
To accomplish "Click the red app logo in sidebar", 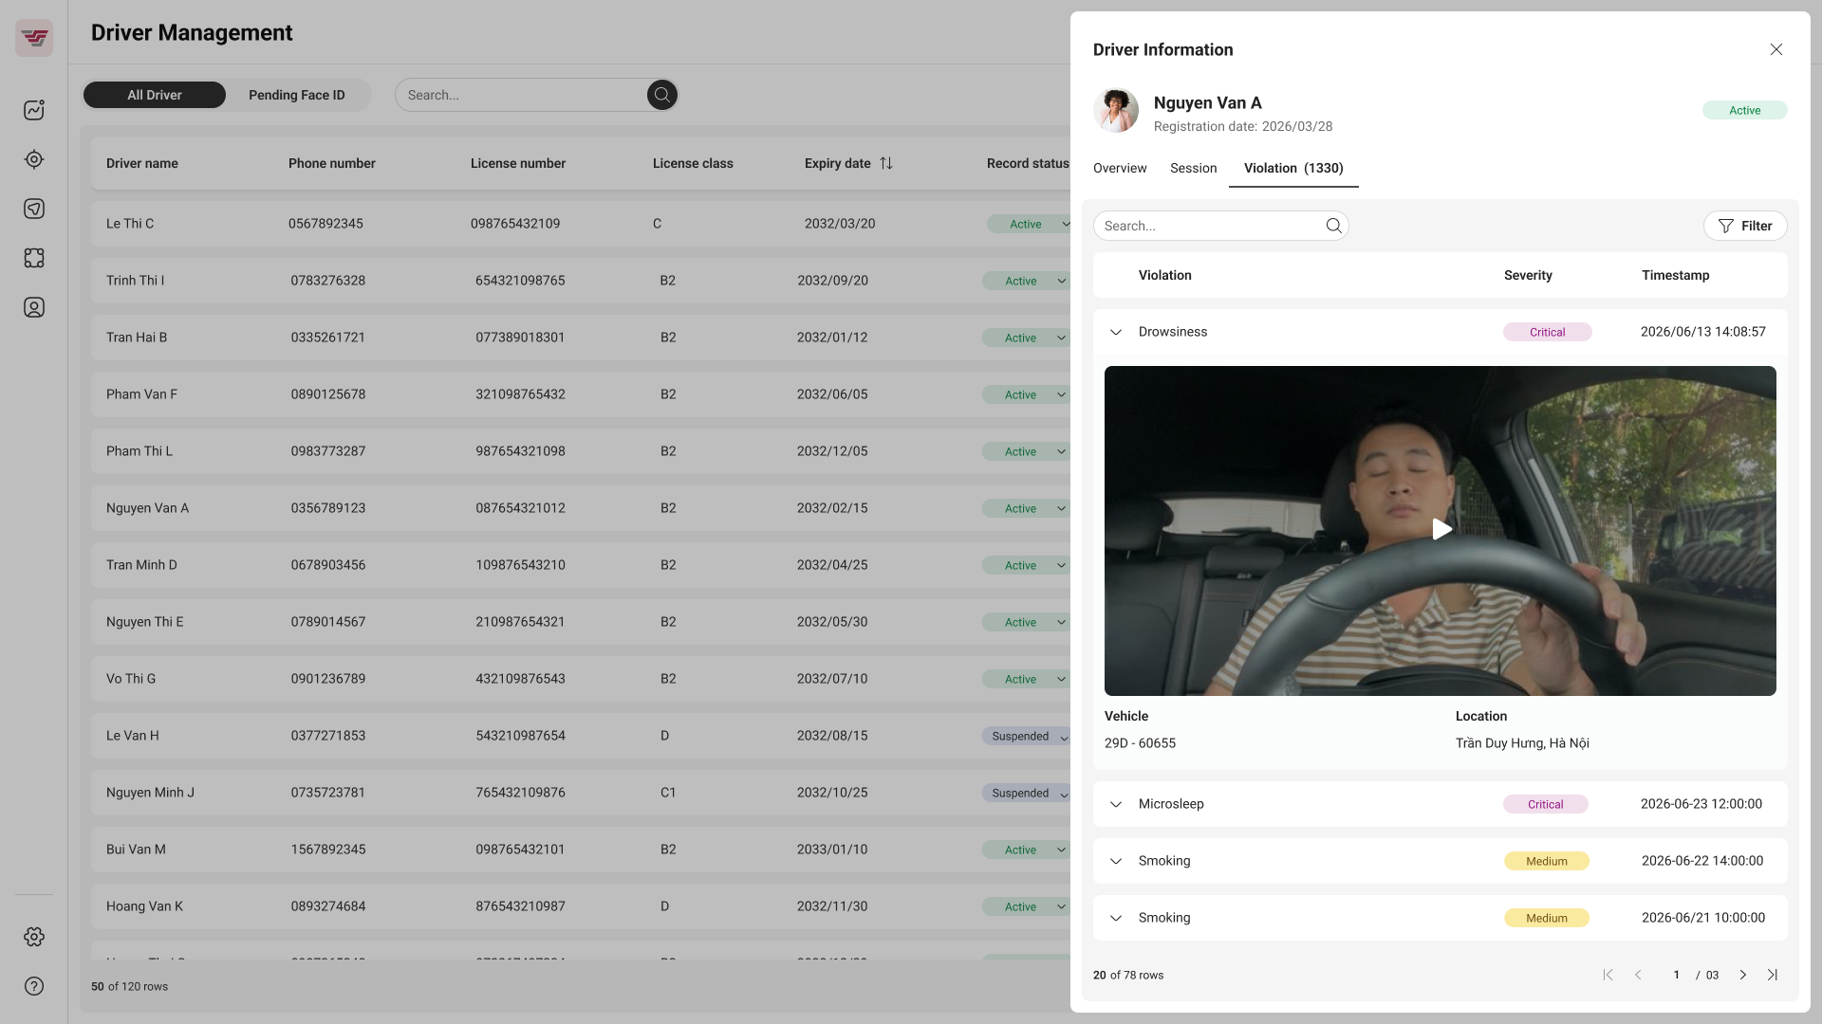I will 34,38.
